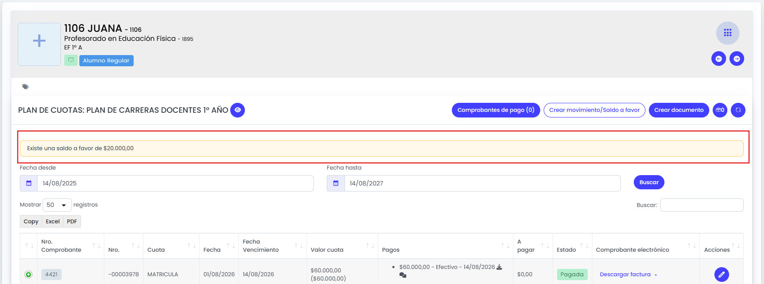This screenshot has width=764, height=284.
Task: Open the grid apps menu icon
Action: point(728,33)
